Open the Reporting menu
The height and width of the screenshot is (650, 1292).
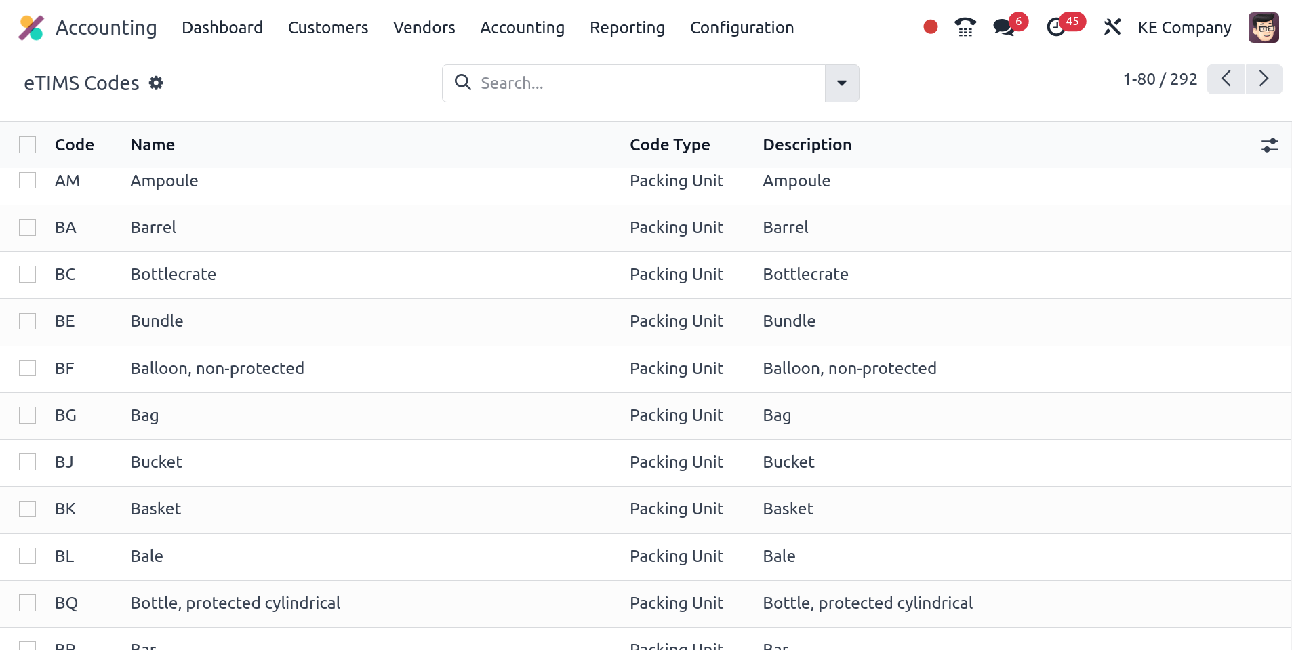pos(627,28)
